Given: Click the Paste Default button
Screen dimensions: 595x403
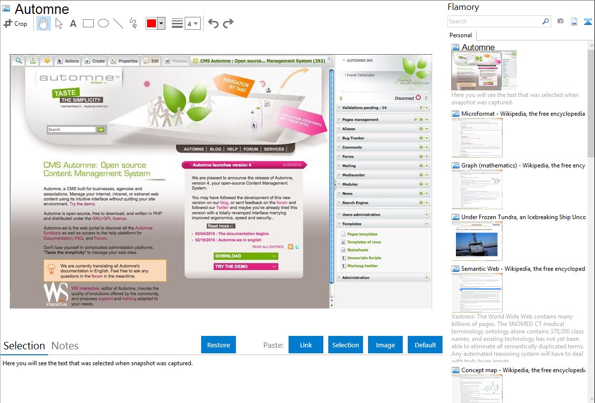Looking at the screenshot, I should (425, 345).
